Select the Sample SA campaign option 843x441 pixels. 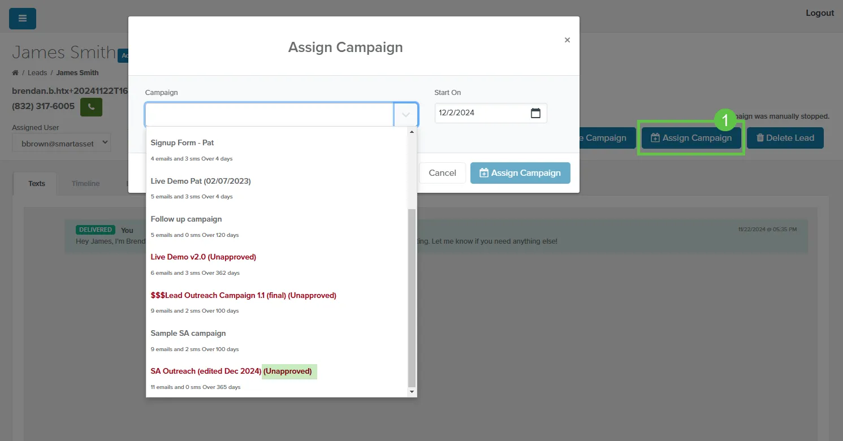[x=276, y=340]
